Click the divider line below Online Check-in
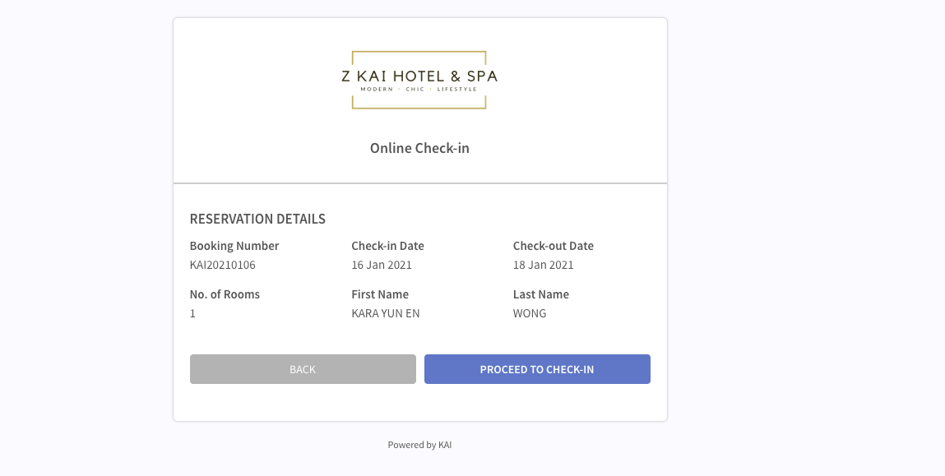Image resolution: width=945 pixels, height=476 pixels. point(419,183)
